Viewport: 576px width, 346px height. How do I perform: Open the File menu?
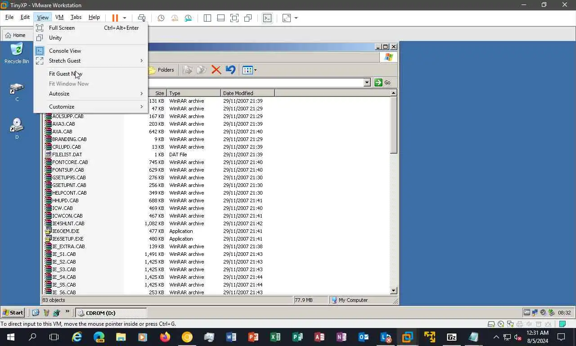click(9, 17)
